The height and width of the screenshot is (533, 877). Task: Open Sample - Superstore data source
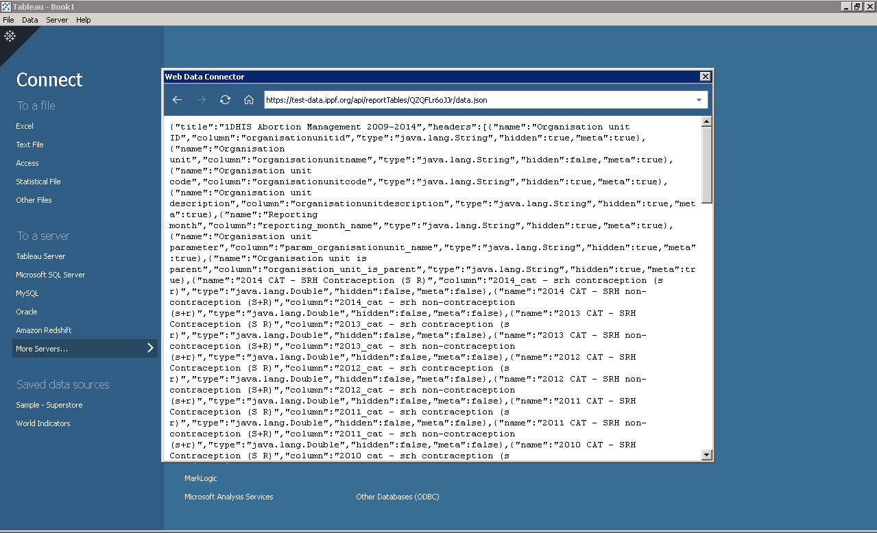pyautogui.click(x=49, y=405)
